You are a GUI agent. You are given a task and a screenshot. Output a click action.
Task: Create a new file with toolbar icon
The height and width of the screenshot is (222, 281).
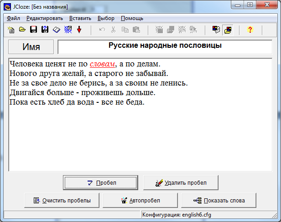pos(11,30)
